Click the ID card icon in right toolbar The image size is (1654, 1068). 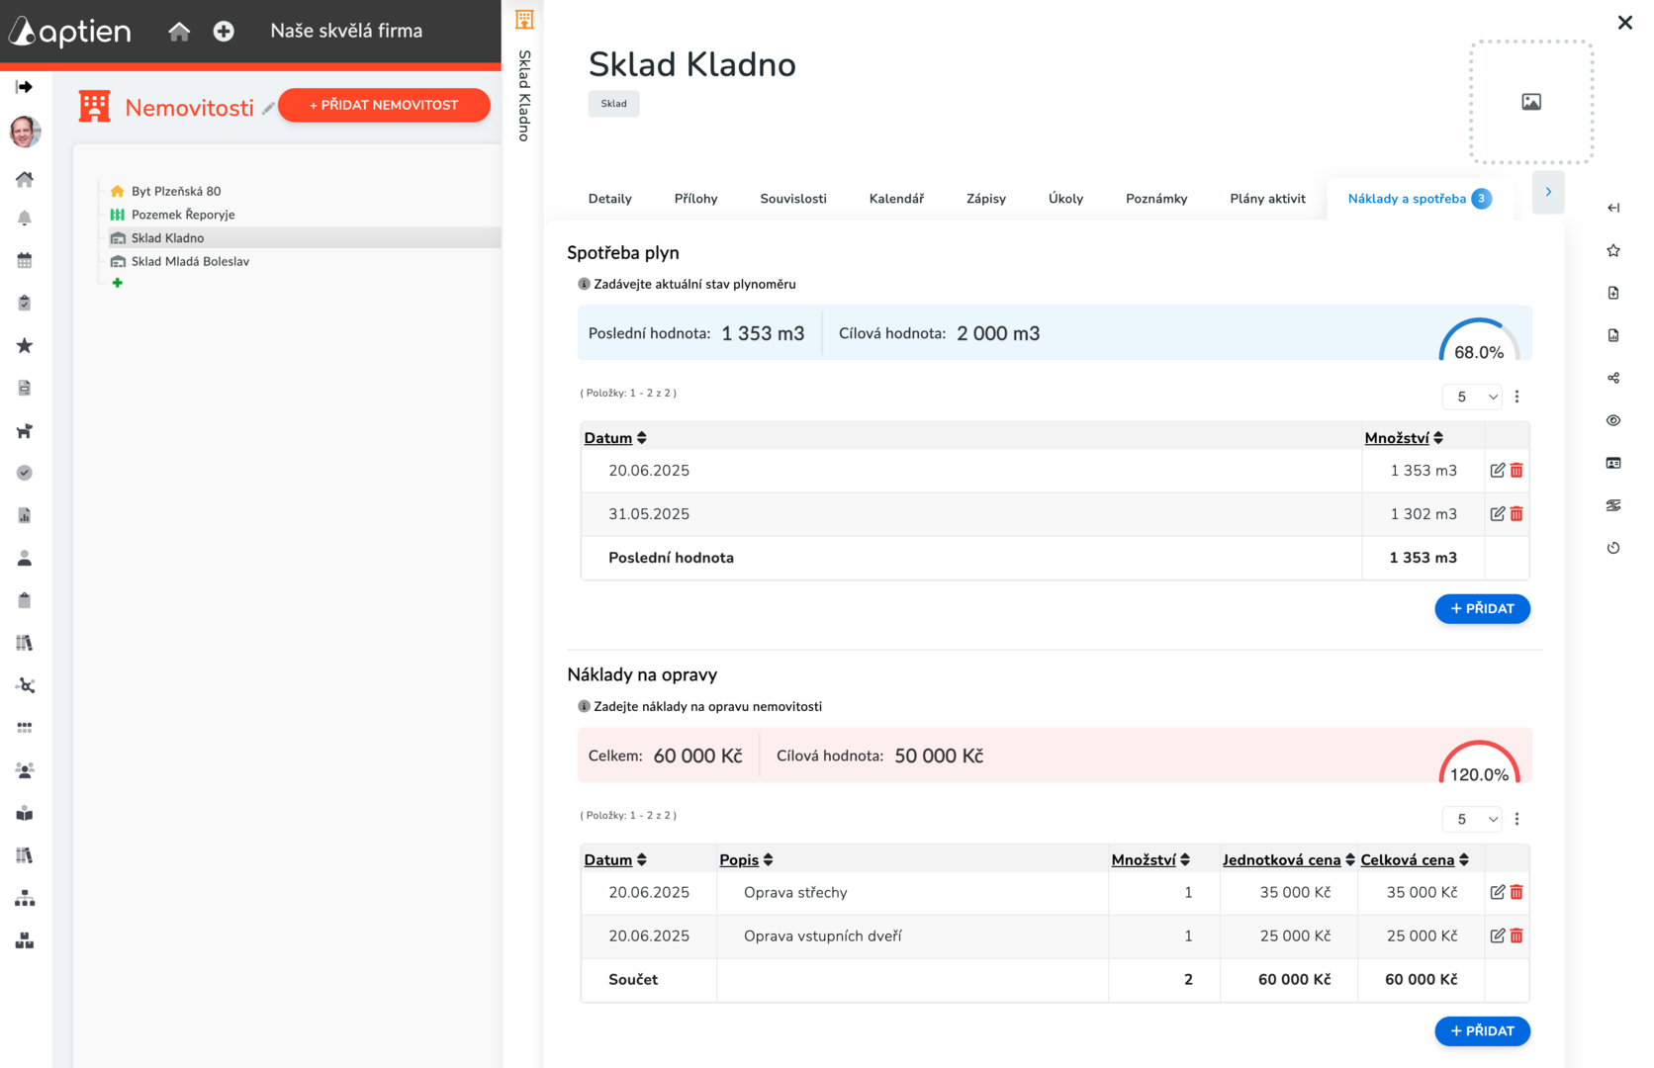point(1613,463)
